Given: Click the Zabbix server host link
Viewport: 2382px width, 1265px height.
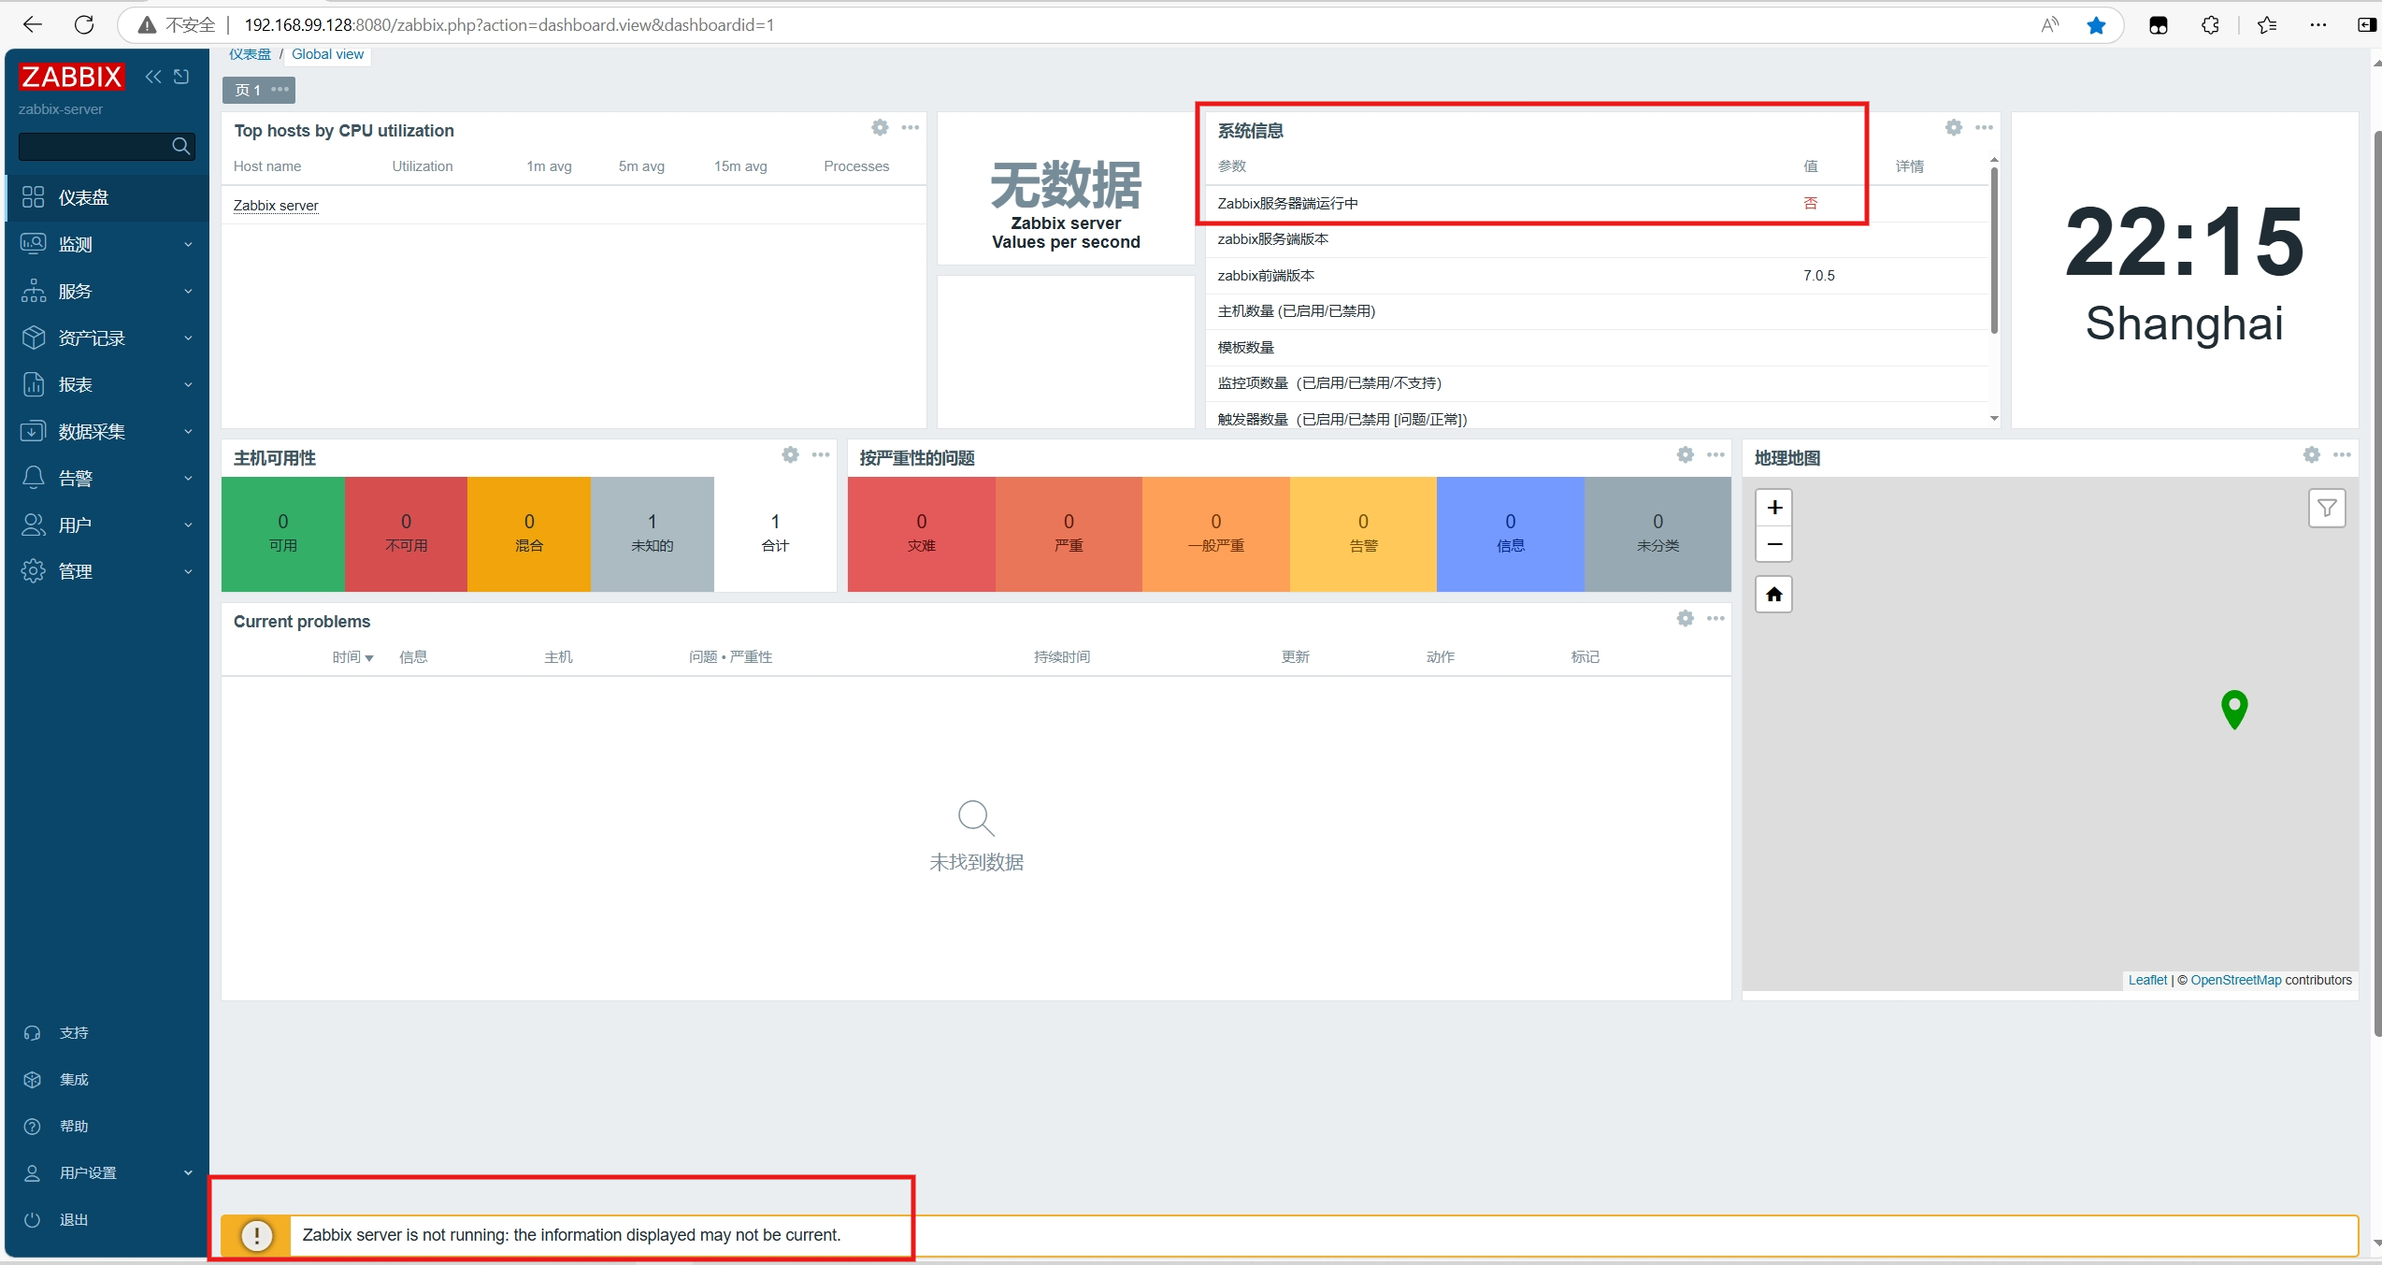Looking at the screenshot, I should pyautogui.click(x=276, y=206).
